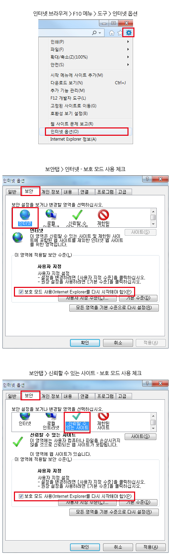
Task: Select the 로컬 인트라넷 zone in second dialog
Action: point(51,421)
